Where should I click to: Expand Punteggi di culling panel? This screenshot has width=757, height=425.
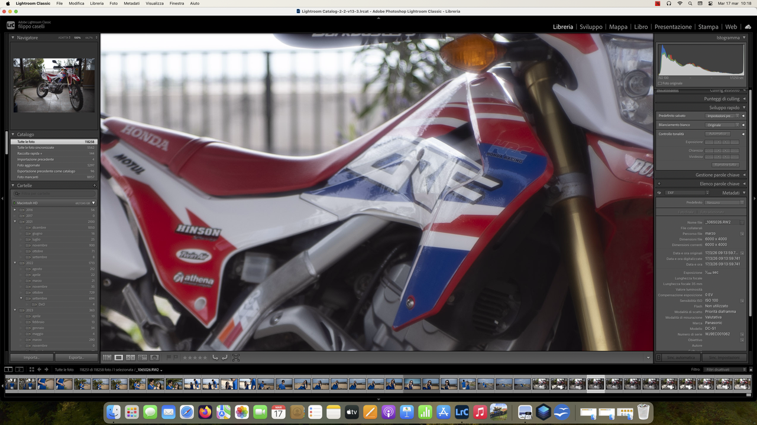pos(744,99)
